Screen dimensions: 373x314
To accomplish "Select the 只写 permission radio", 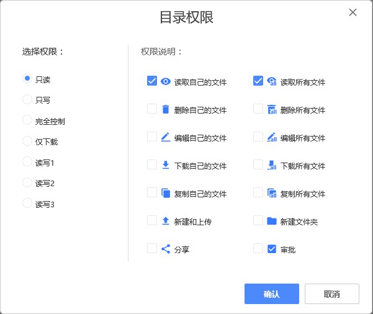I will [27, 99].
